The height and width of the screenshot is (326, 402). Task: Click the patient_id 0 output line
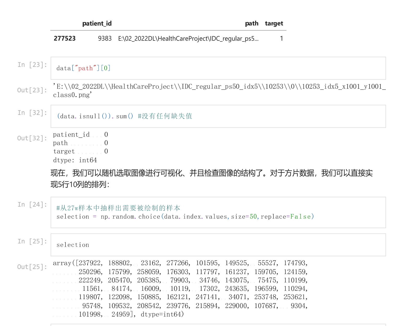(81, 134)
